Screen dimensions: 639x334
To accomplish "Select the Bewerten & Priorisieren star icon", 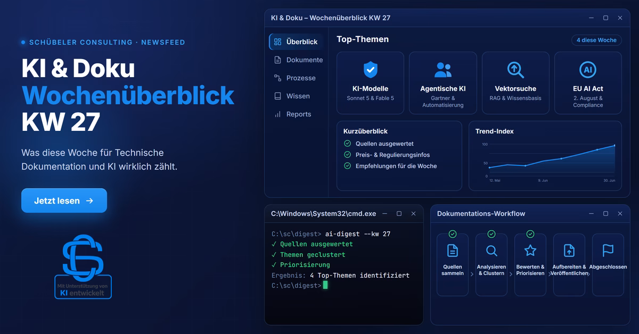I will [530, 250].
